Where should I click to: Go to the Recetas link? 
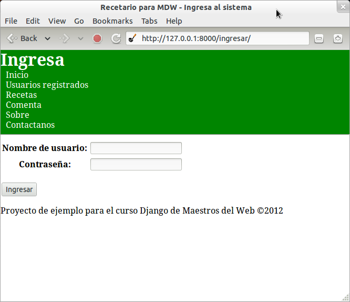(22, 95)
